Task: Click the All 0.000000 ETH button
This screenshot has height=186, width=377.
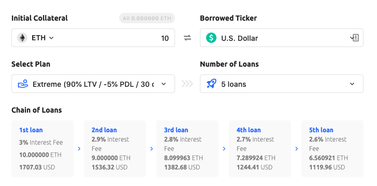Action: coord(147,18)
